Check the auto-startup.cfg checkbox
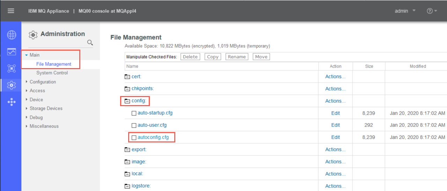The width and height of the screenshot is (447, 191). (x=134, y=113)
